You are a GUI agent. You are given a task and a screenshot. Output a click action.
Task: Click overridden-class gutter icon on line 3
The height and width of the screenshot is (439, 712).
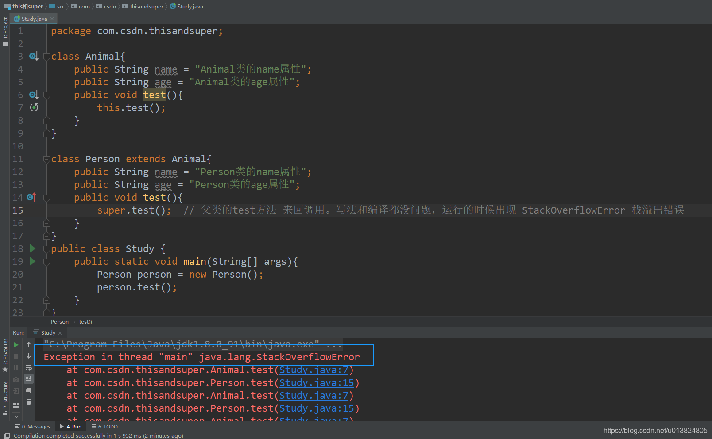[34, 57]
